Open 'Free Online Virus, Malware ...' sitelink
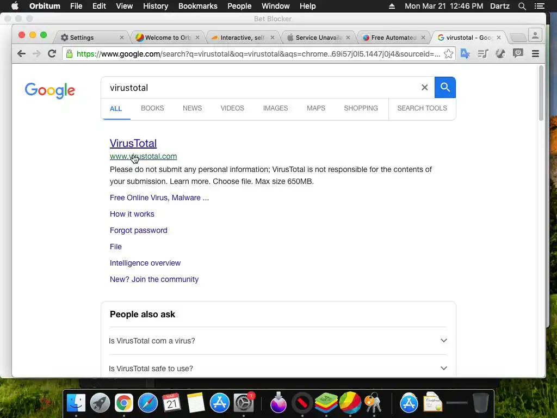 coord(159,198)
